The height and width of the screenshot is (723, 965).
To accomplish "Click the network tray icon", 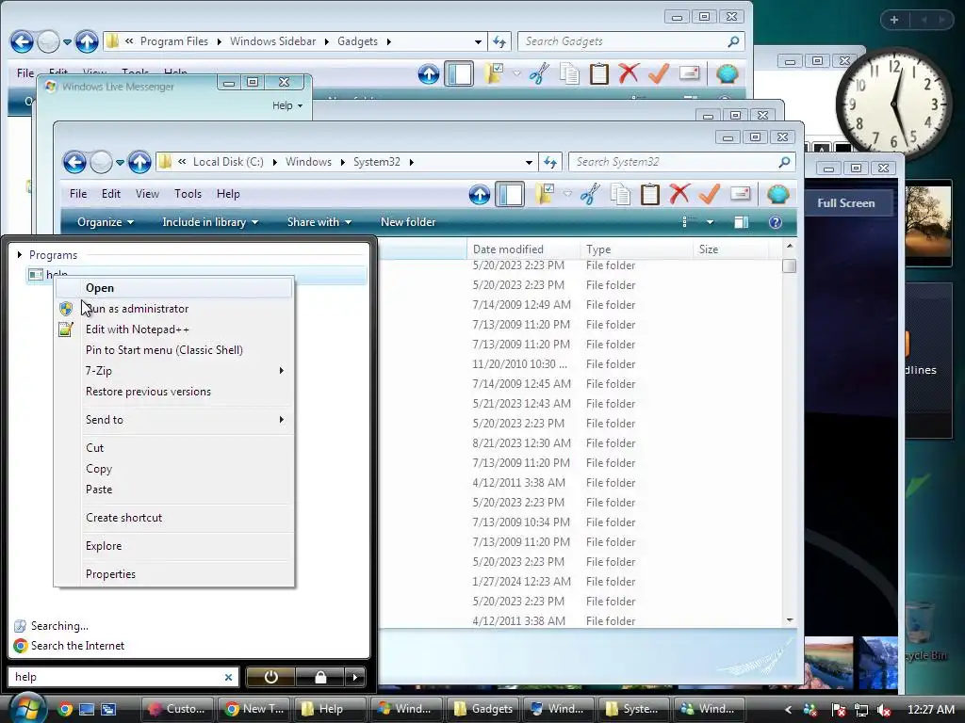I will (861, 710).
